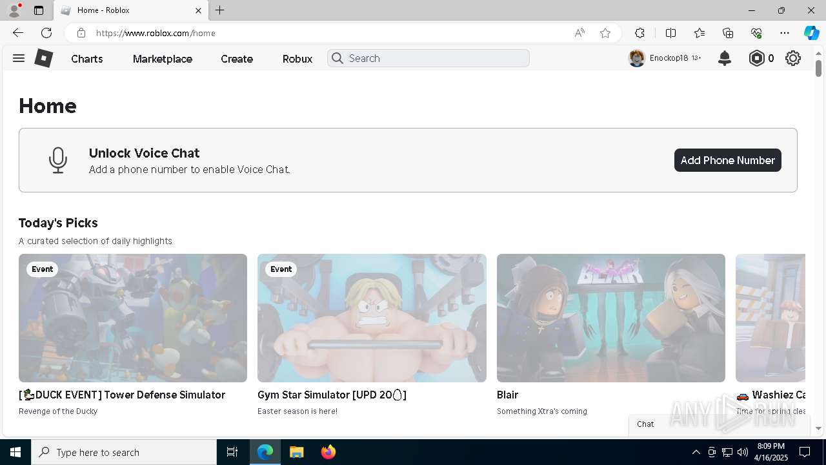The height and width of the screenshot is (465, 826).
Task: Open Edge split screen button
Action: coord(670,33)
